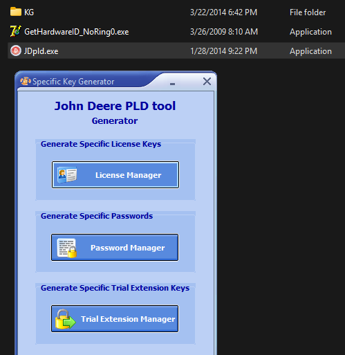345x355 pixels.
Task: Click the John Deere PLD tool heading
Action: (115, 106)
